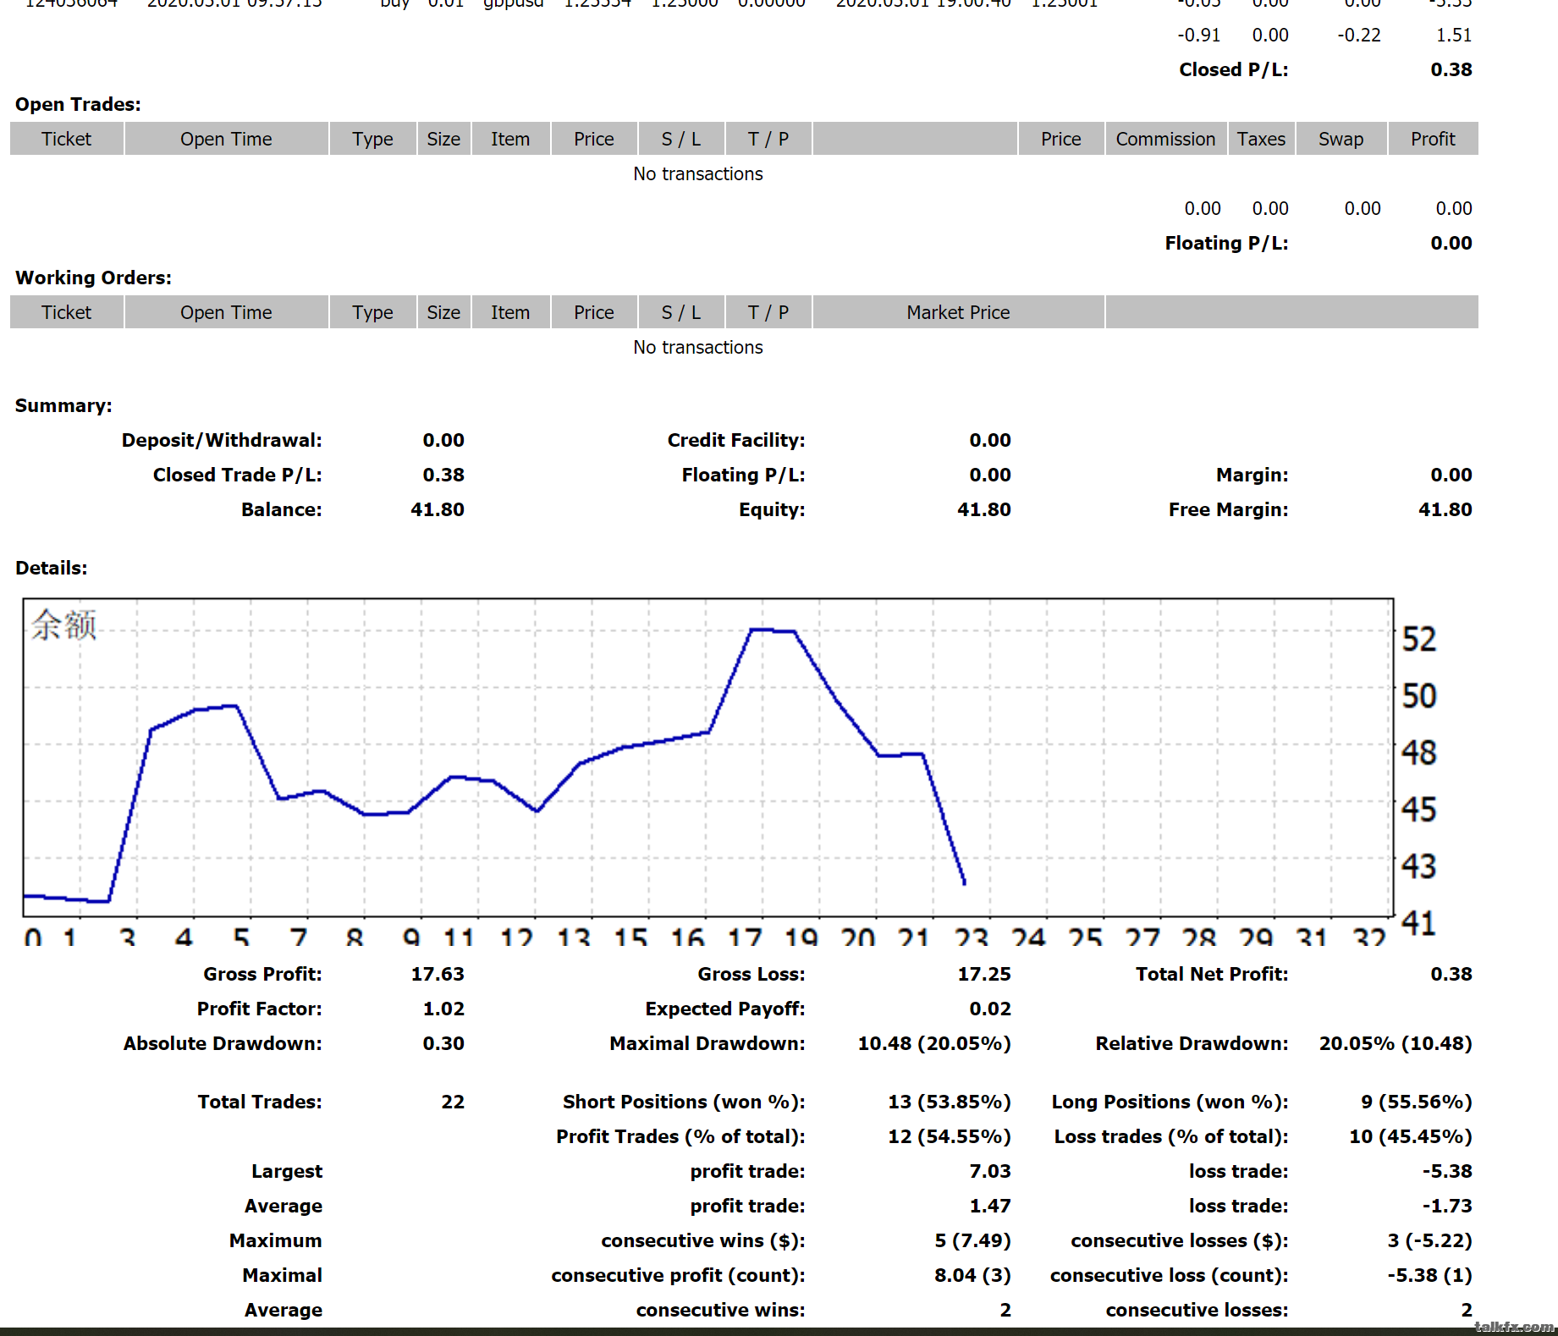Viewport: 1558px width, 1336px height.
Task: Click the average profit trade value 1.47
Action: pyautogui.click(x=989, y=1206)
